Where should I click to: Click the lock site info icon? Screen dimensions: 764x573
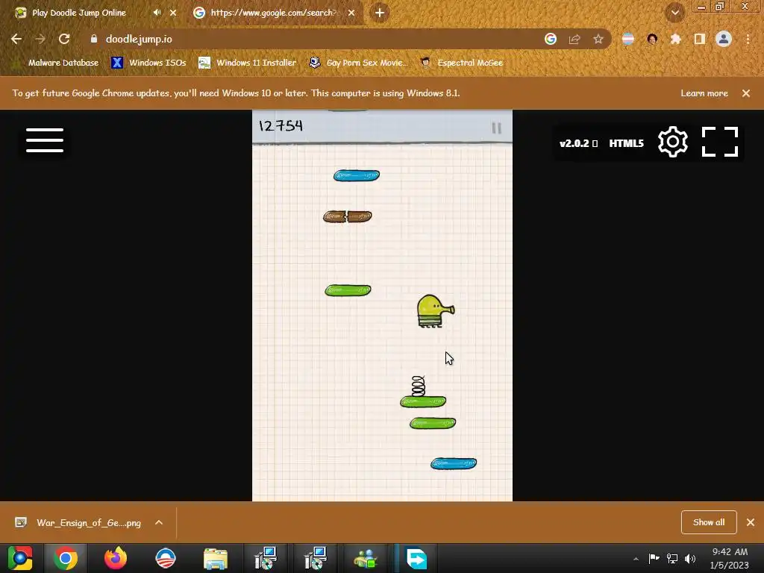point(94,39)
